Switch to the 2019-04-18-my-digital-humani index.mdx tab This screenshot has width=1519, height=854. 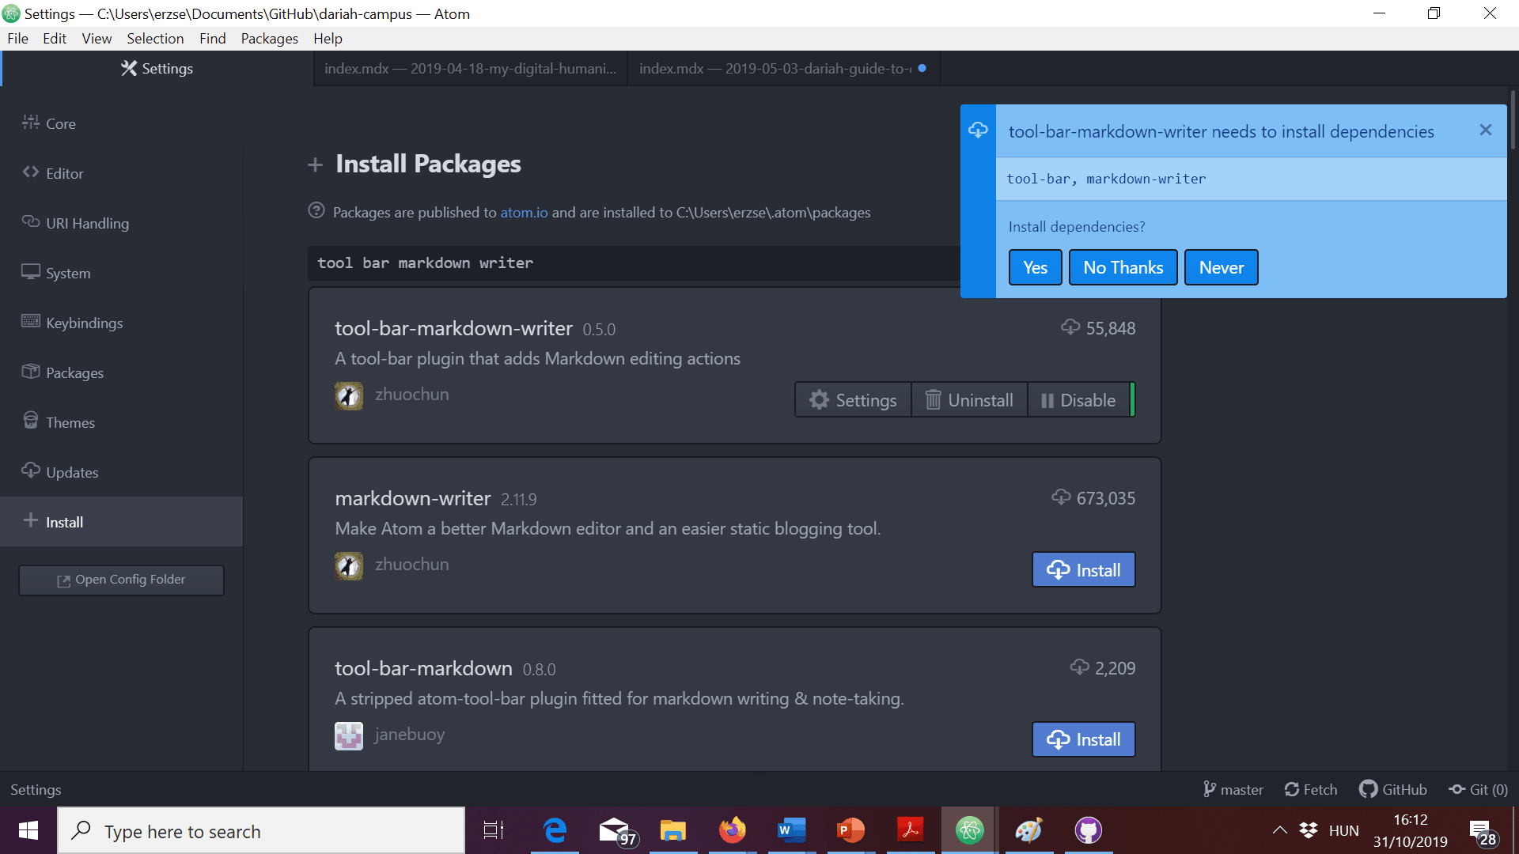(470, 69)
